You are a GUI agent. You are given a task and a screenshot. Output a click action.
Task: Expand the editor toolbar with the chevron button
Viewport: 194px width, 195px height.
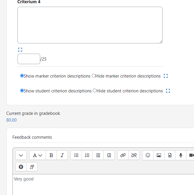tap(21, 155)
